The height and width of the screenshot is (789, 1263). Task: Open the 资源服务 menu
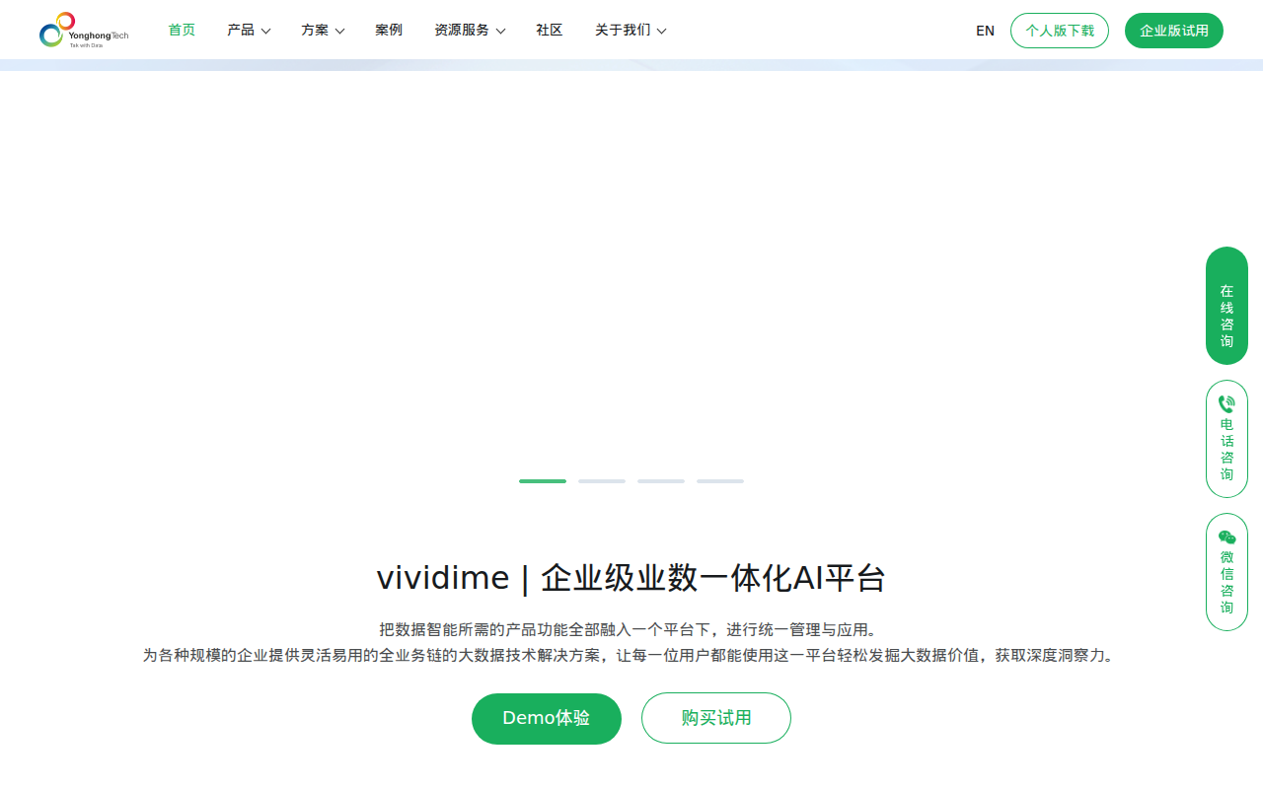(x=462, y=31)
